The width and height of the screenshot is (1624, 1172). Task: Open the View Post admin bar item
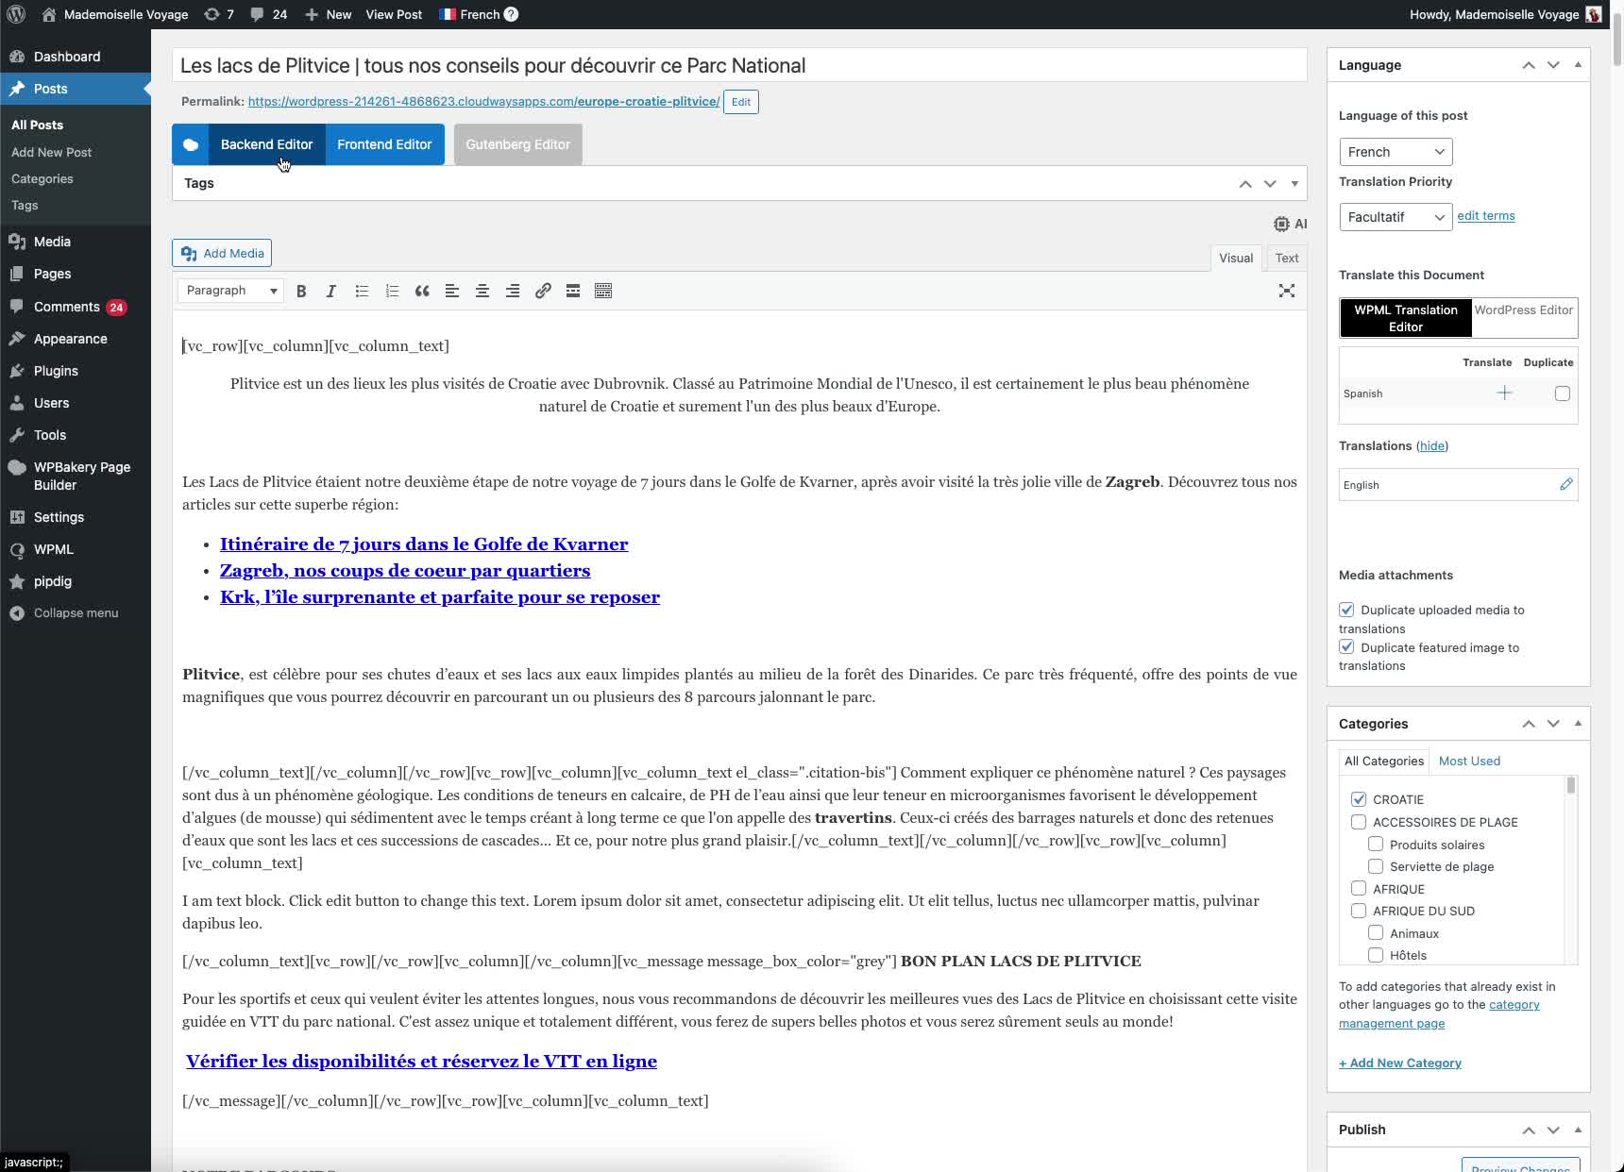pyautogui.click(x=394, y=14)
